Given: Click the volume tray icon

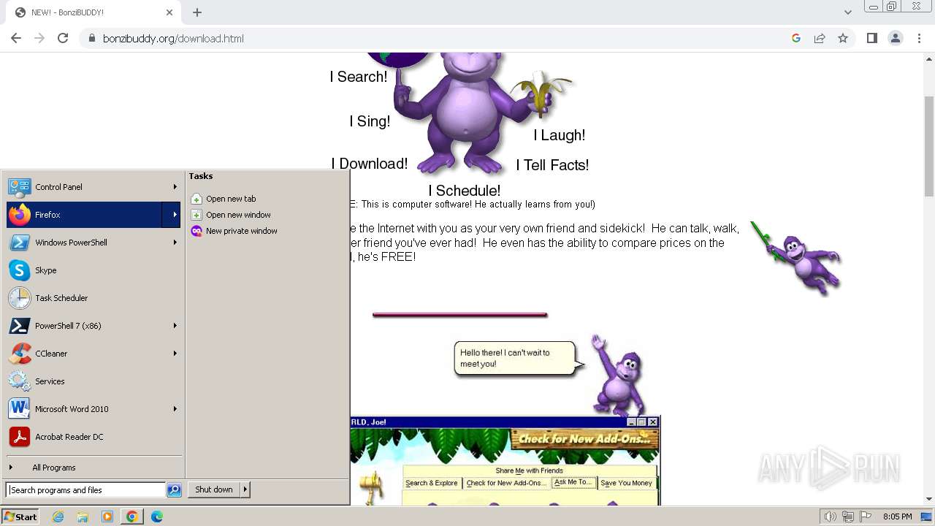Looking at the screenshot, I should [830, 517].
